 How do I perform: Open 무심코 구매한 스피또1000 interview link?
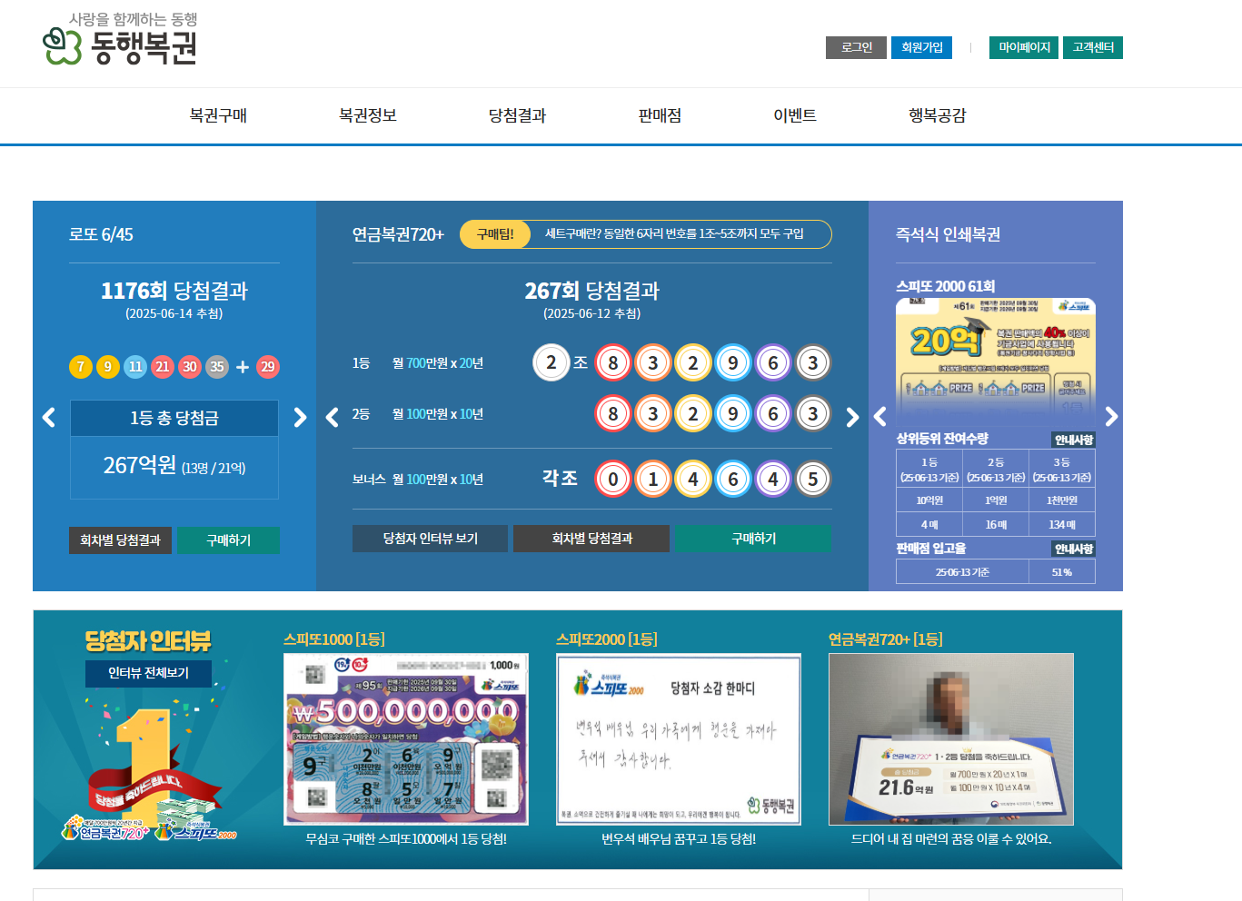(406, 839)
